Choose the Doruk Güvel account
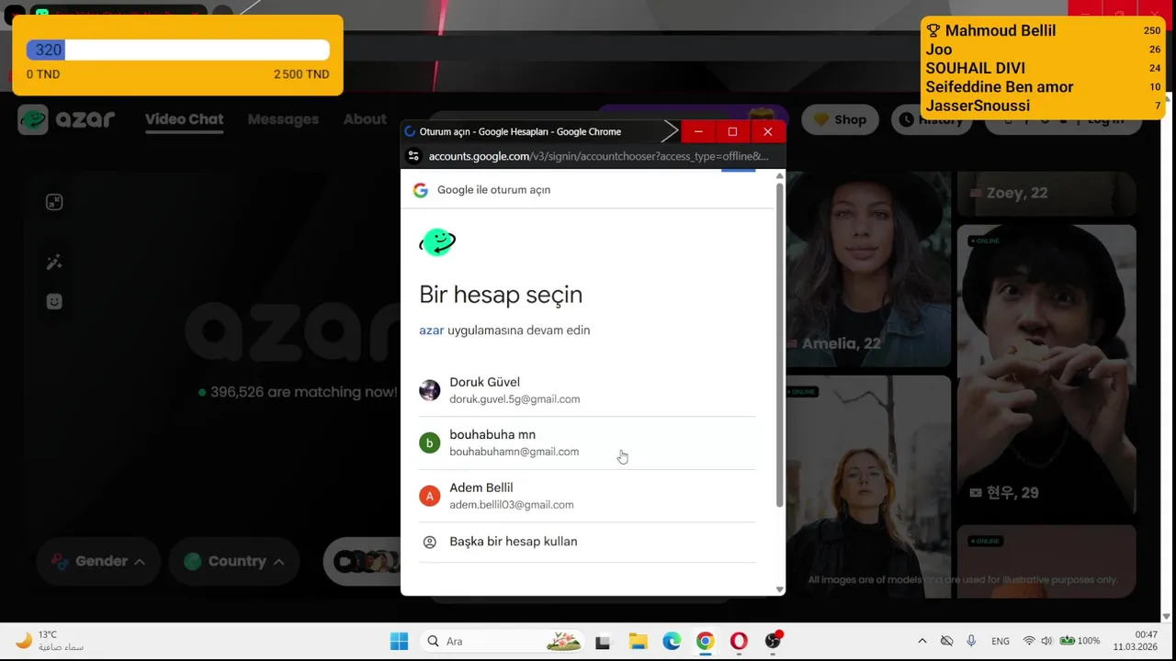Viewport: 1176px width, 661px height. [587, 390]
